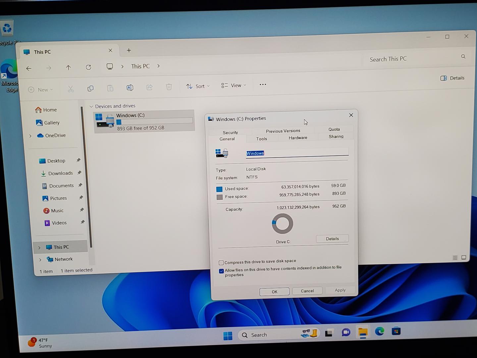Click the PC monitor icon in address bar

pyautogui.click(x=110, y=67)
